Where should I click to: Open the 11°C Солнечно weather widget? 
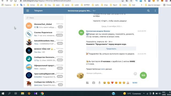point(132,94)
